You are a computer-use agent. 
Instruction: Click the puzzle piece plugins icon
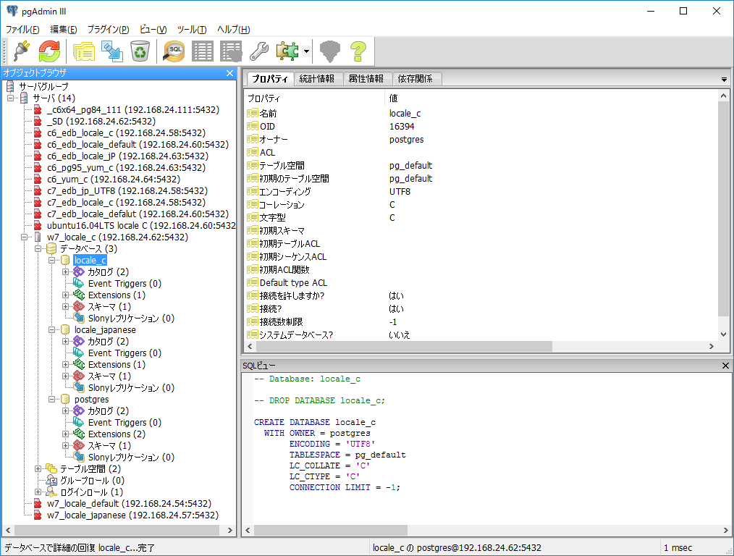[287, 51]
